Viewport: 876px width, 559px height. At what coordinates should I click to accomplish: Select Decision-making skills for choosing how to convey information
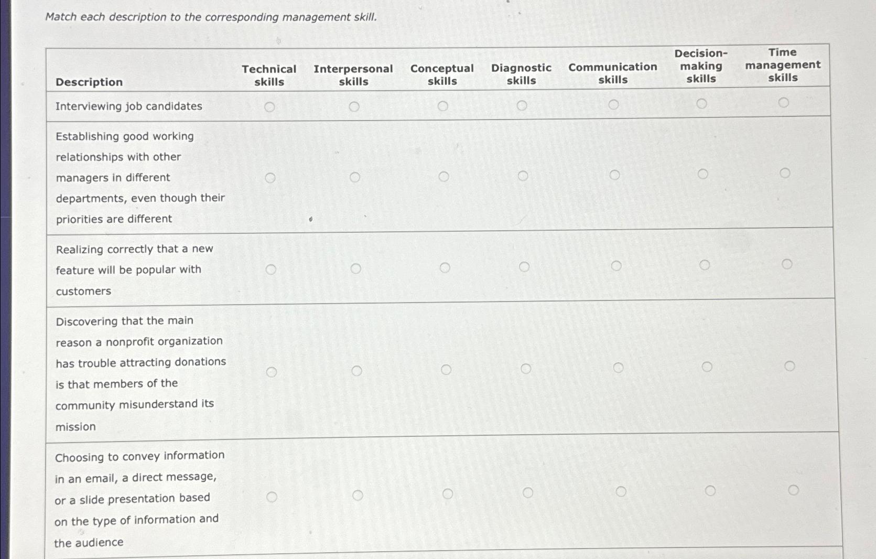tap(711, 490)
